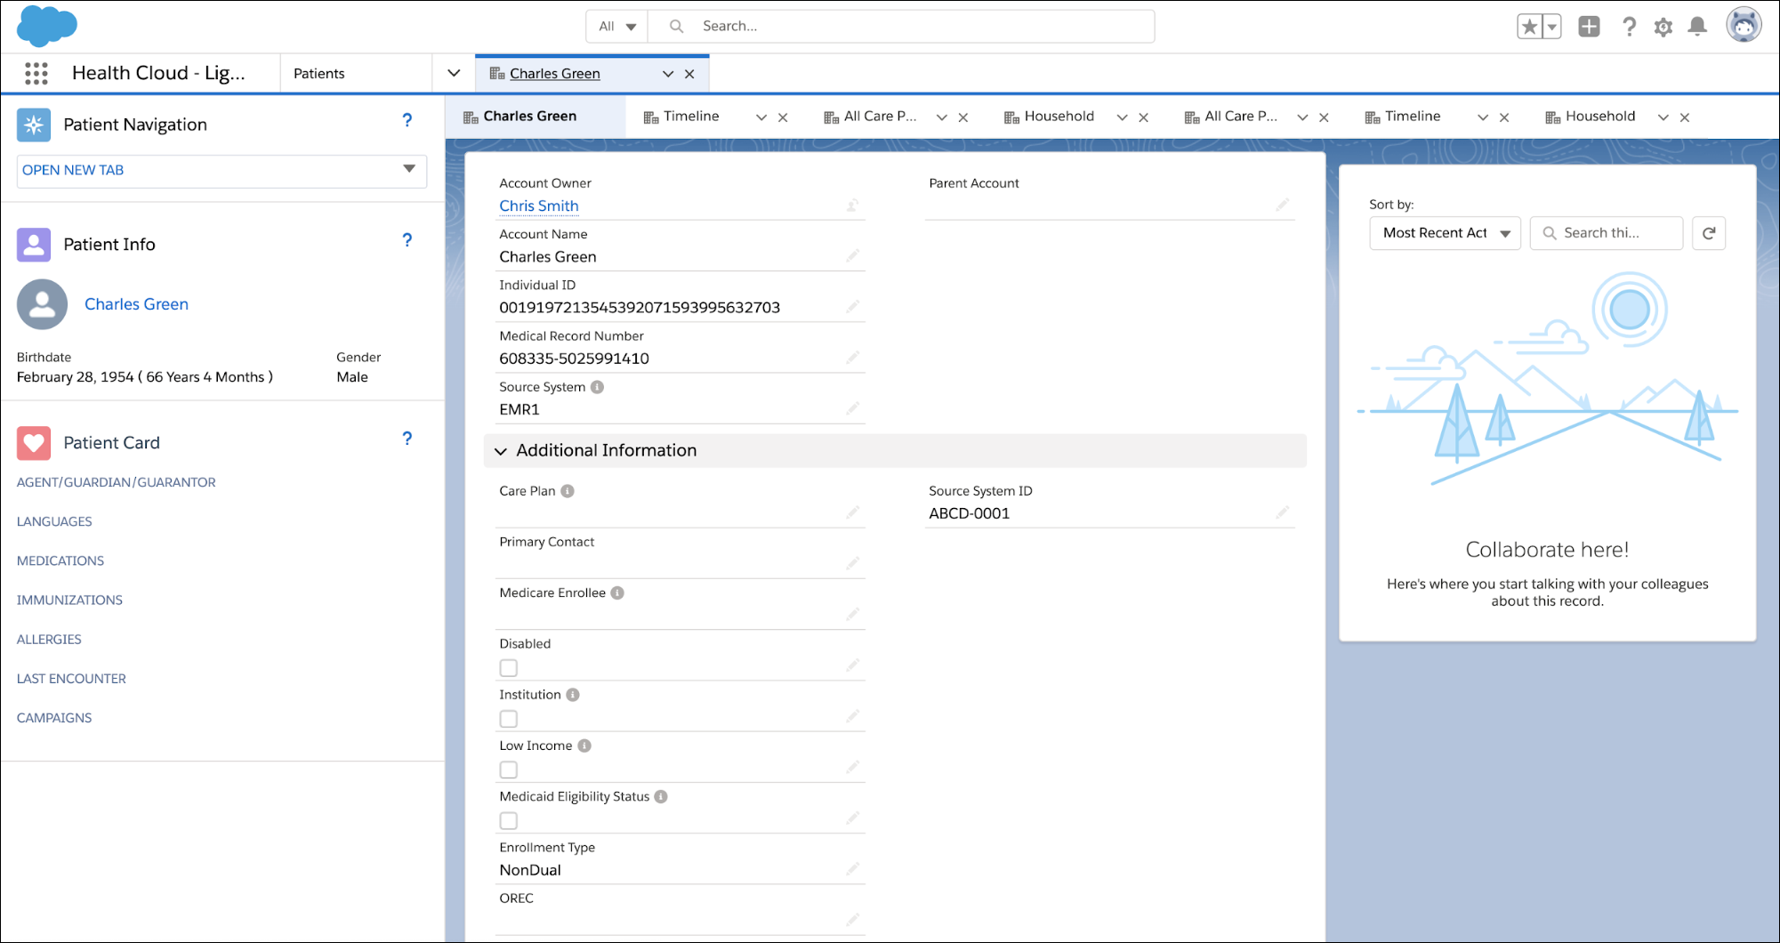
Task: Open the OPEN NEW TAB dropdown
Action: click(x=221, y=171)
